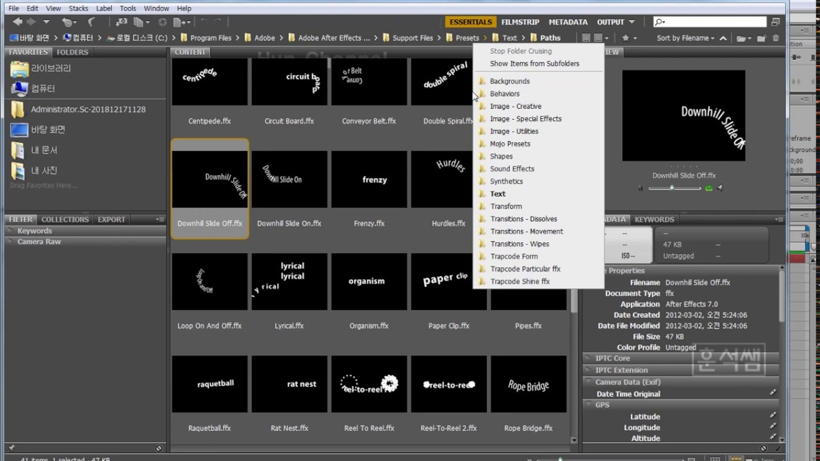Click the thumbnail quality checkered icon
The image size is (820, 461).
586,38
